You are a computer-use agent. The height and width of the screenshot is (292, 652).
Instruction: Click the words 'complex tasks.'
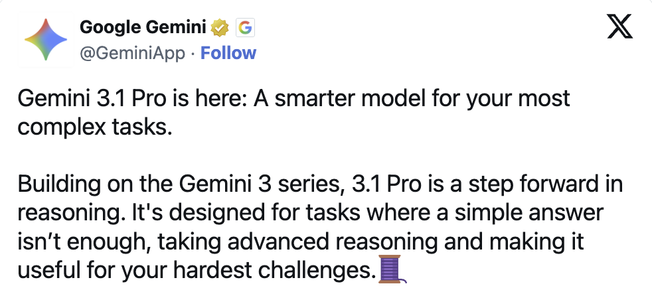pyautogui.click(x=96, y=126)
